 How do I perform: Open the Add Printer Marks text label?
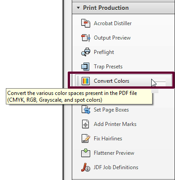[x=115, y=124]
